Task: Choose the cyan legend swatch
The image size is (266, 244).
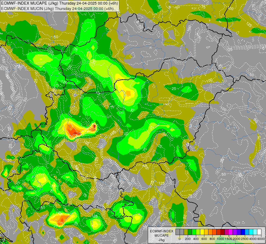Action: coord(251,232)
